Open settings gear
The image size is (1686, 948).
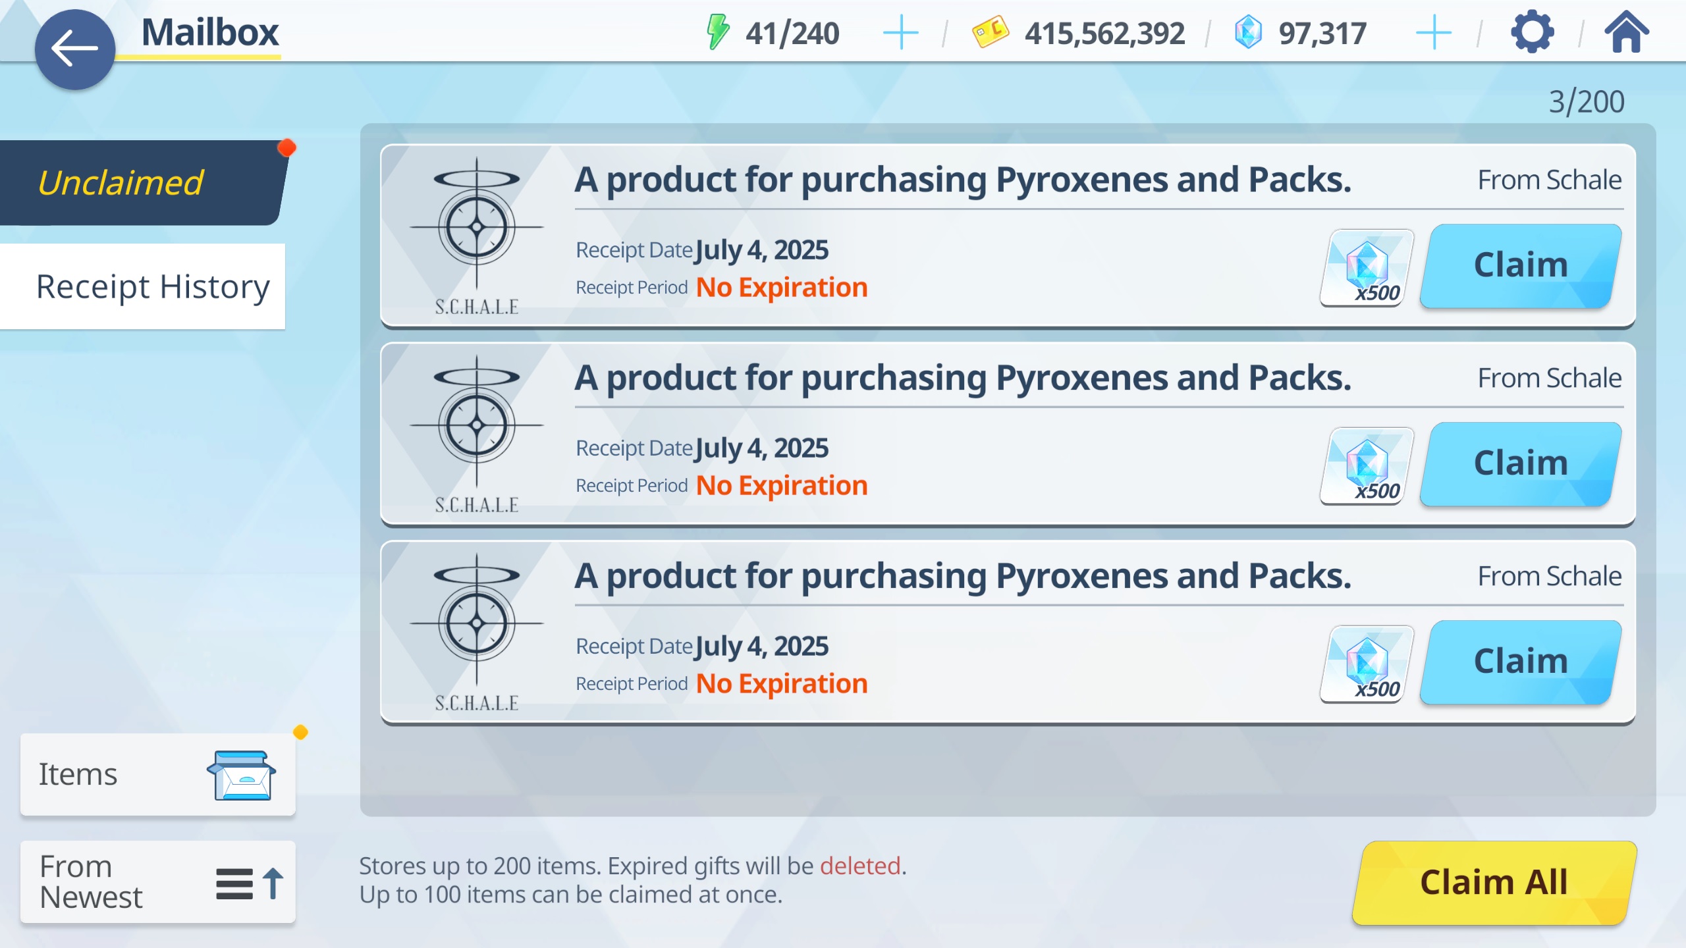(x=1533, y=32)
